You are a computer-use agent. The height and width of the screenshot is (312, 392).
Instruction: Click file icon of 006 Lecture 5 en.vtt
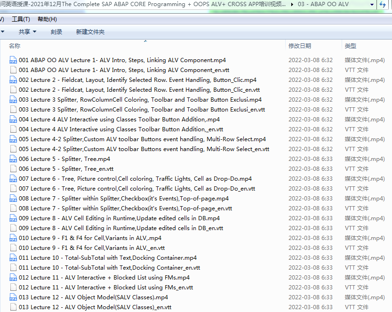click(x=13, y=169)
